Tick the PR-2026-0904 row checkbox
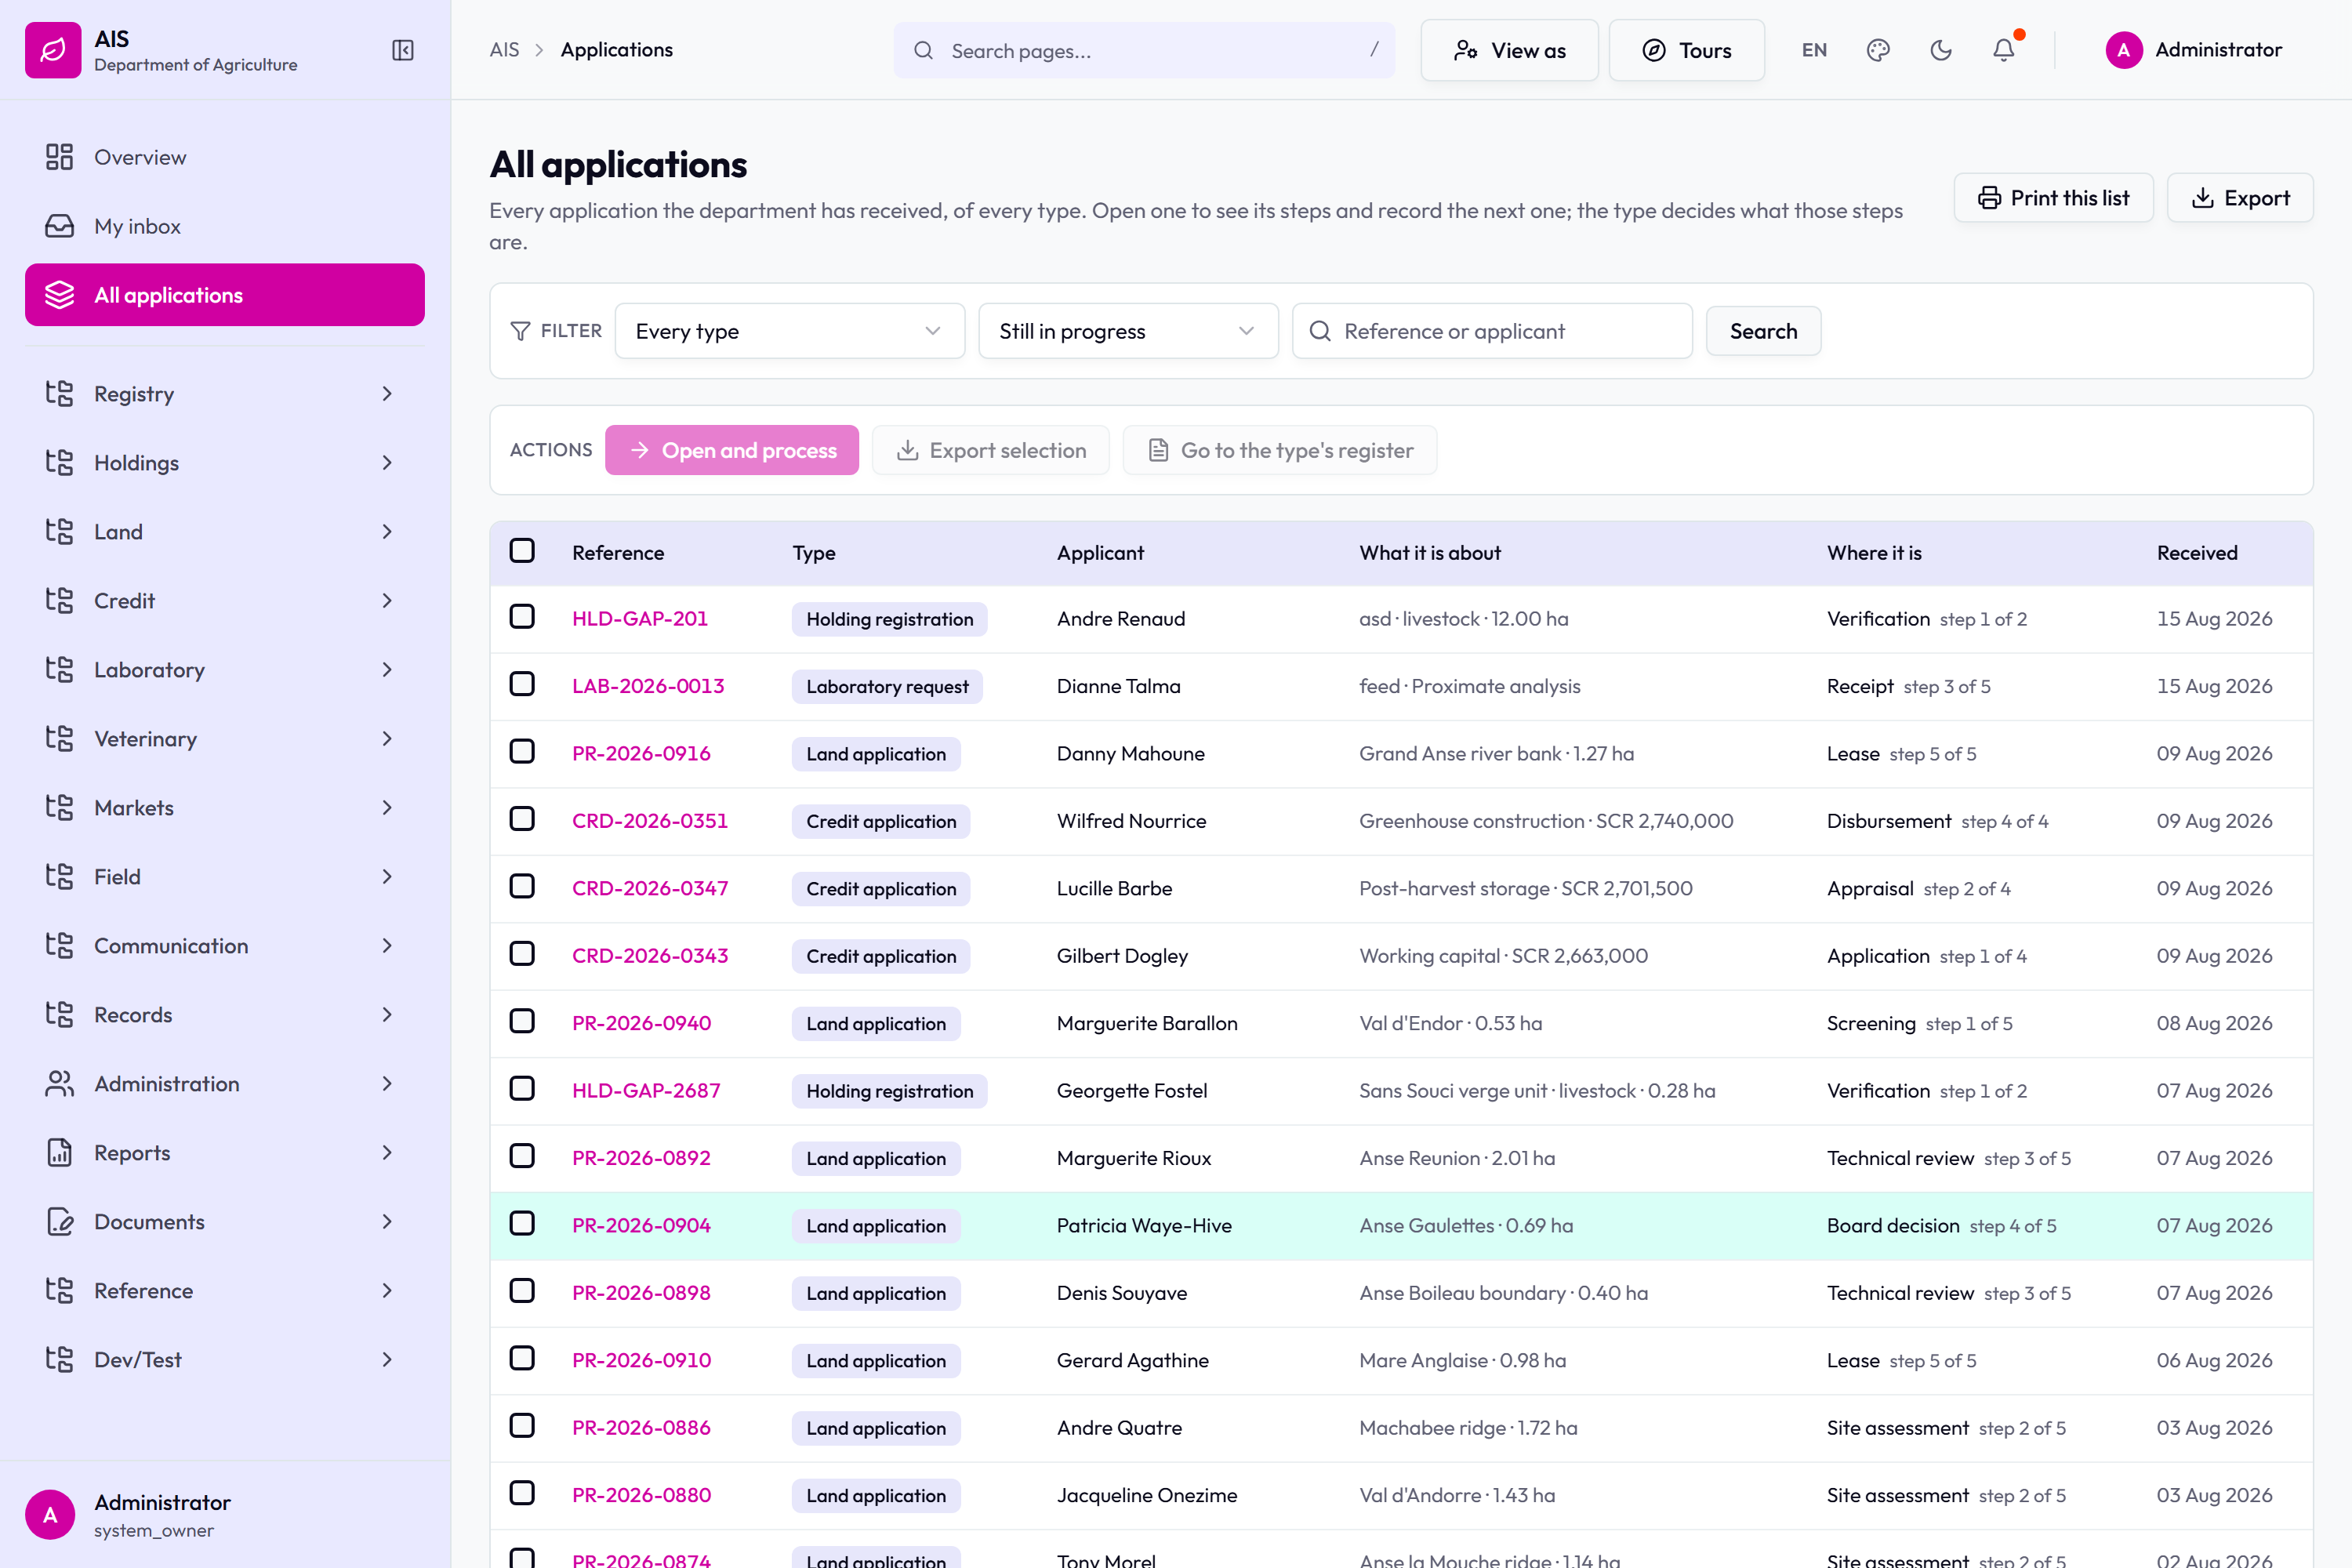The height and width of the screenshot is (1568, 2352). click(522, 1224)
